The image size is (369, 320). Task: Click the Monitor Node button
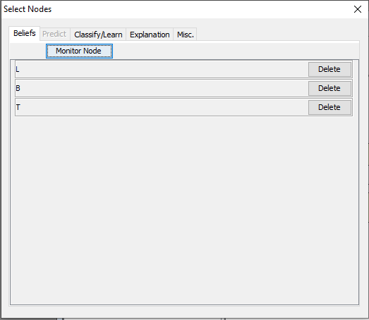pos(79,51)
